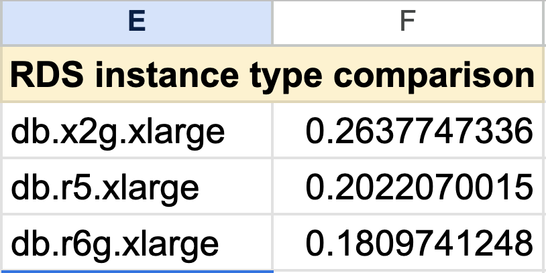Select the RDS instance type comparison title cell
This screenshot has height=273, width=546.
point(273,74)
